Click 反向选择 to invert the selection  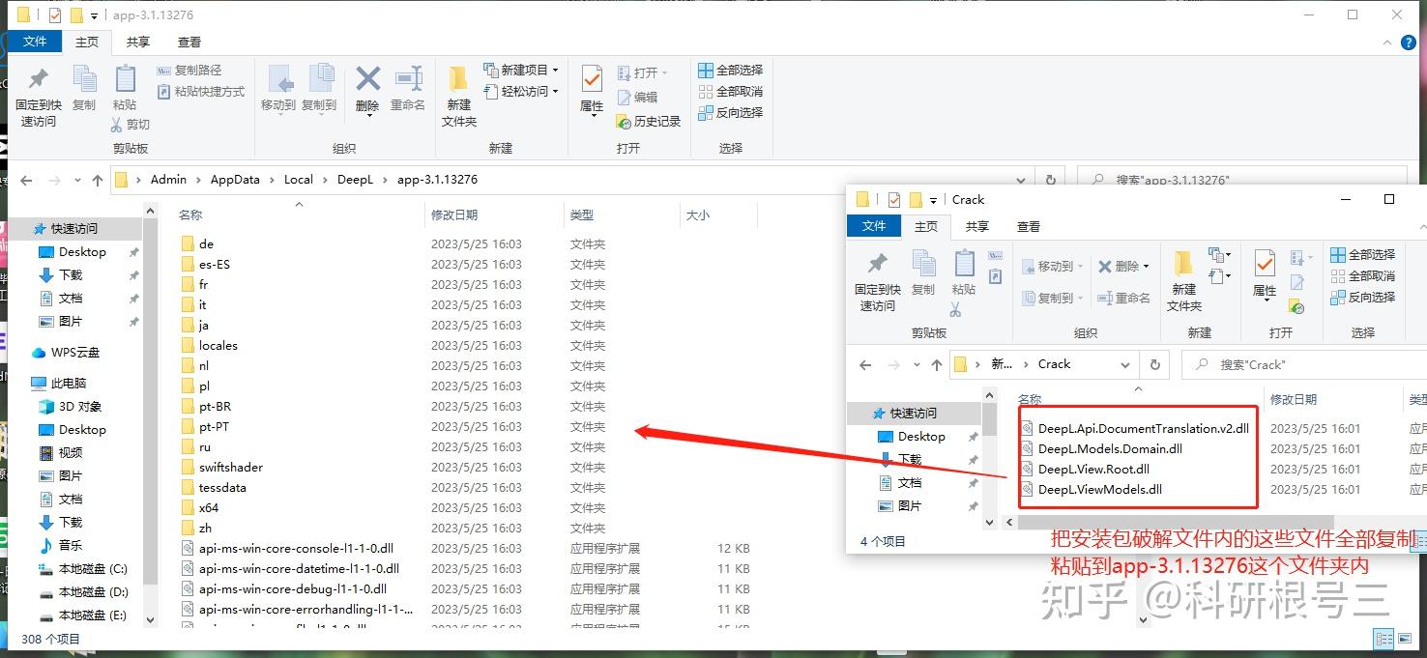tap(730, 112)
